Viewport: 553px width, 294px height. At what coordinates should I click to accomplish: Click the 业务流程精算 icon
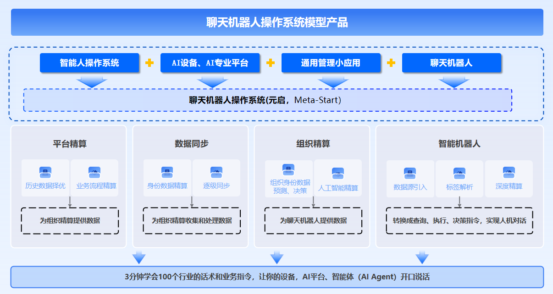point(94,173)
